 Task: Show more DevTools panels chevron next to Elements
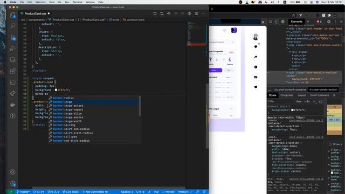pos(308,22)
